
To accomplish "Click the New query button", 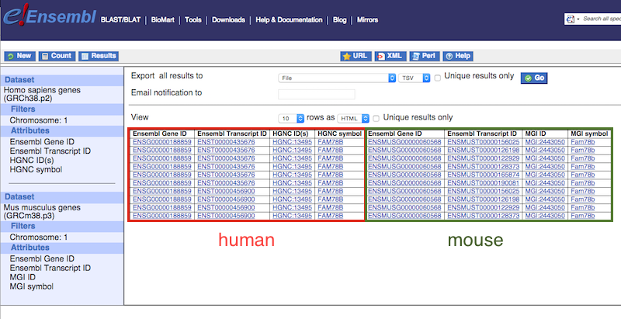I will coord(19,56).
